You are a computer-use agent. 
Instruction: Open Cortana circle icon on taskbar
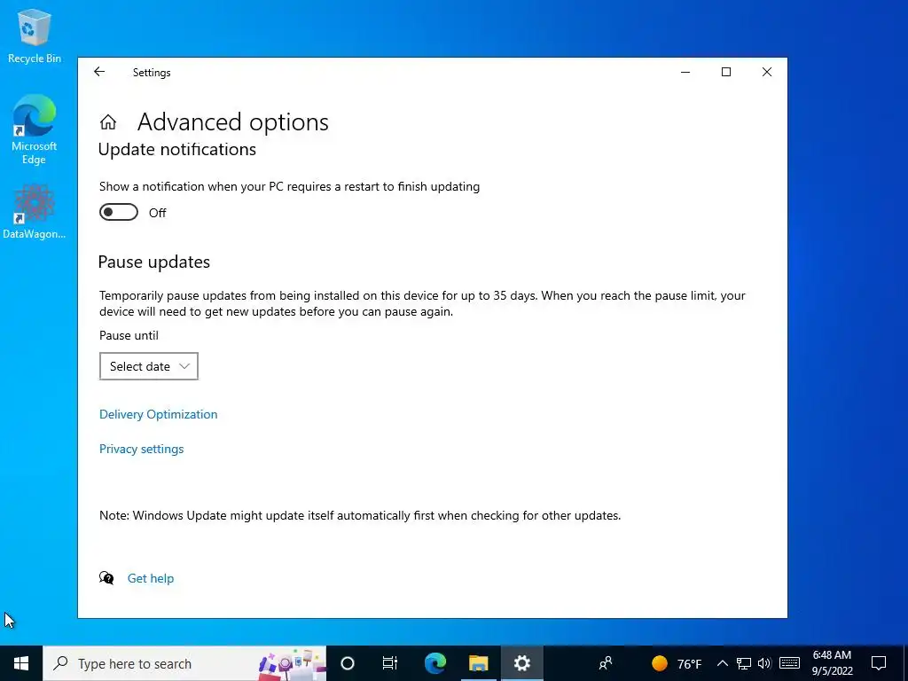pyautogui.click(x=348, y=663)
